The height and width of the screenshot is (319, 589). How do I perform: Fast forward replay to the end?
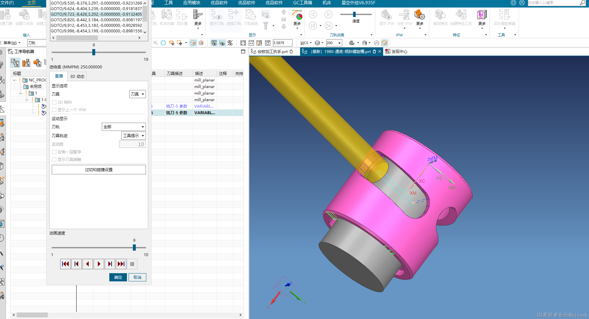pos(121,264)
